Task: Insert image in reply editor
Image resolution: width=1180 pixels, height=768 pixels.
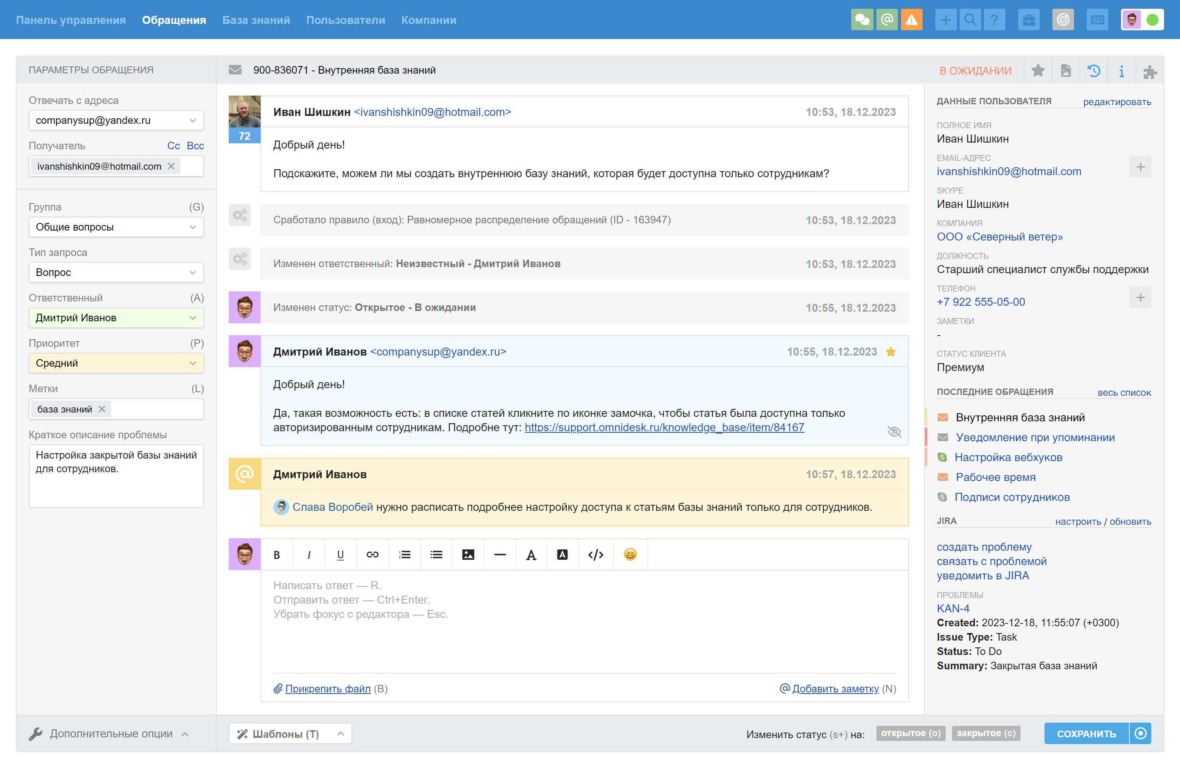Action: (x=468, y=555)
